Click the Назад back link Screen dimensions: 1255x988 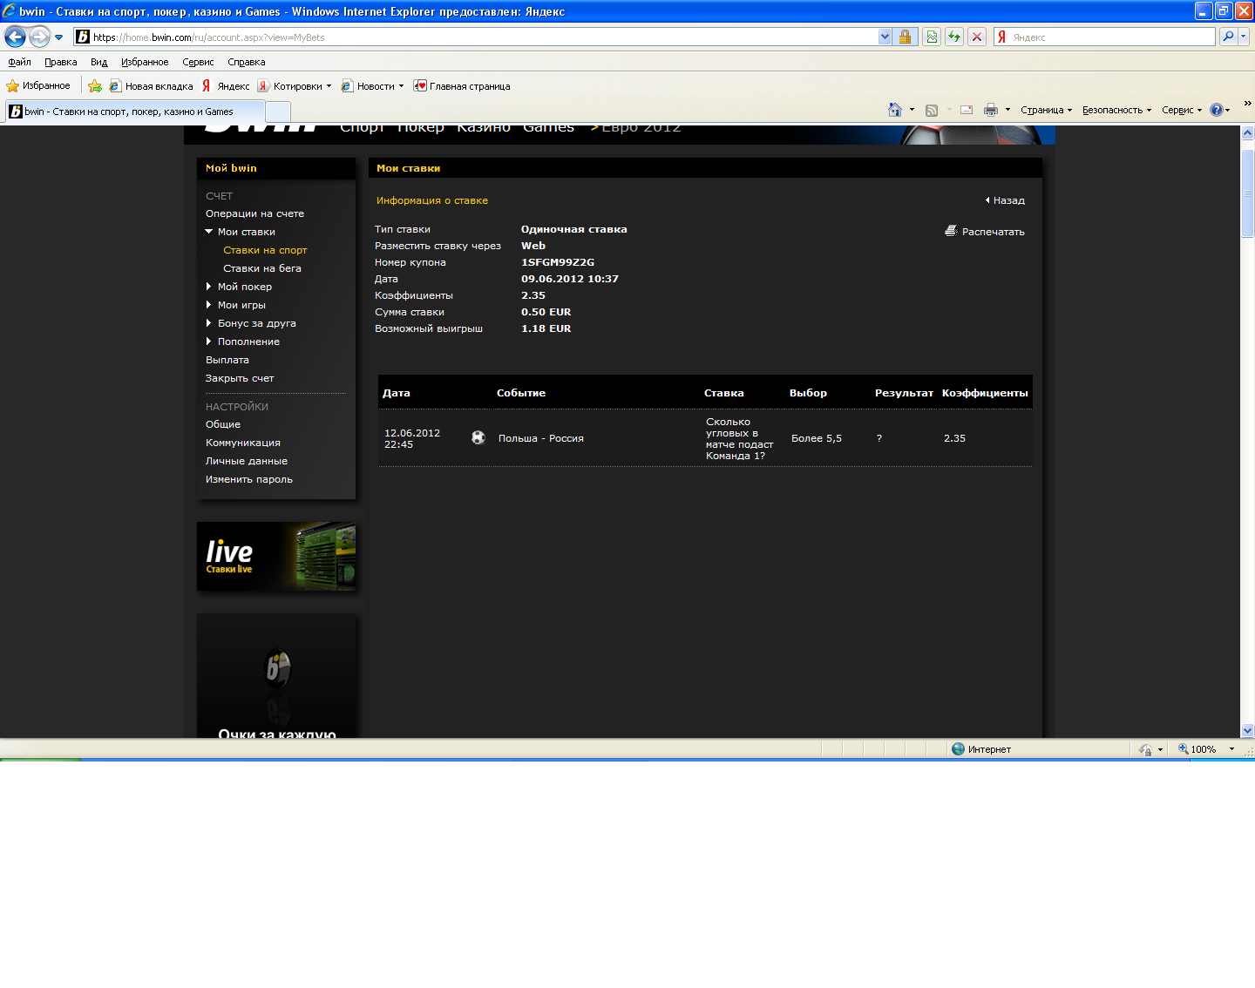click(1005, 200)
